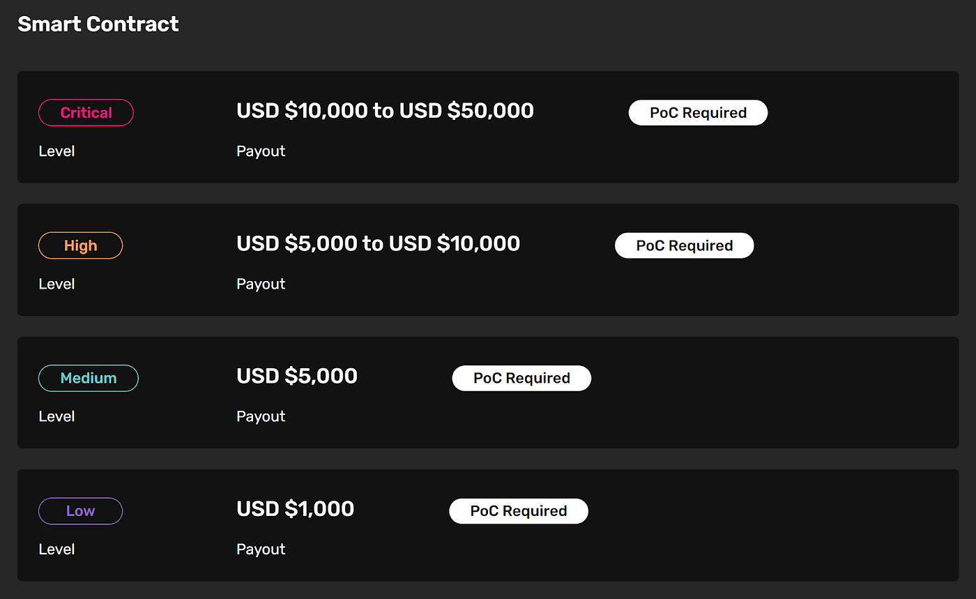
Task: Click the Critical severity badge
Action: 86,112
